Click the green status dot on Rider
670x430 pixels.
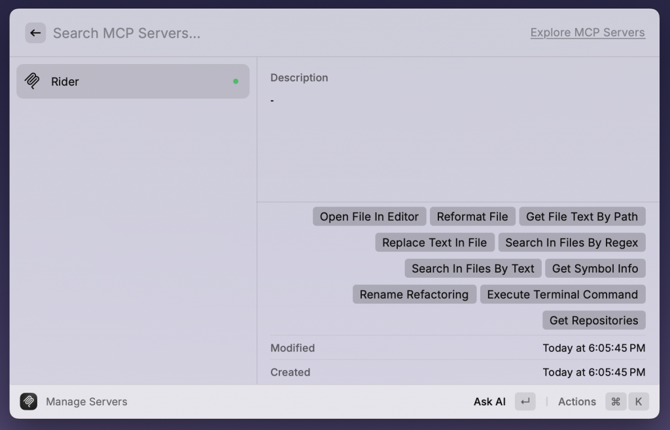tap(236, 82)
